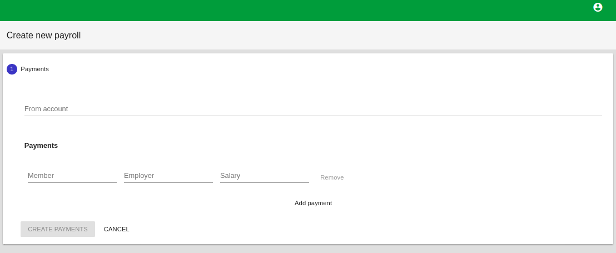The width and height of the screenshot is (616, 253).
Task: Focus the Member input field
Action: point(72,176)
